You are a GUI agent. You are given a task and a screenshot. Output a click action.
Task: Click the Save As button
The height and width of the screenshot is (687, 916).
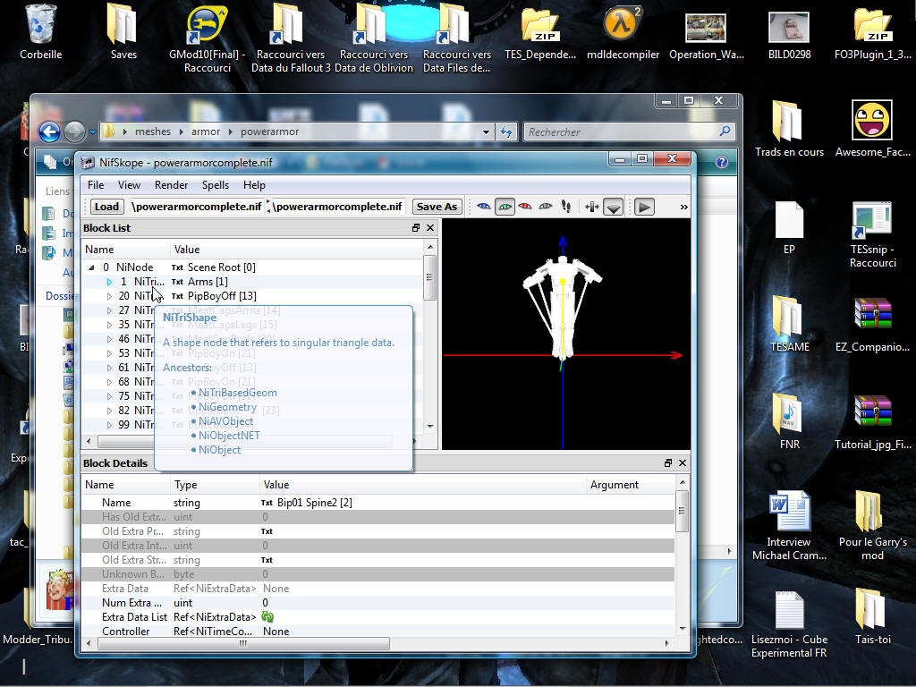[x=437, y=207]
